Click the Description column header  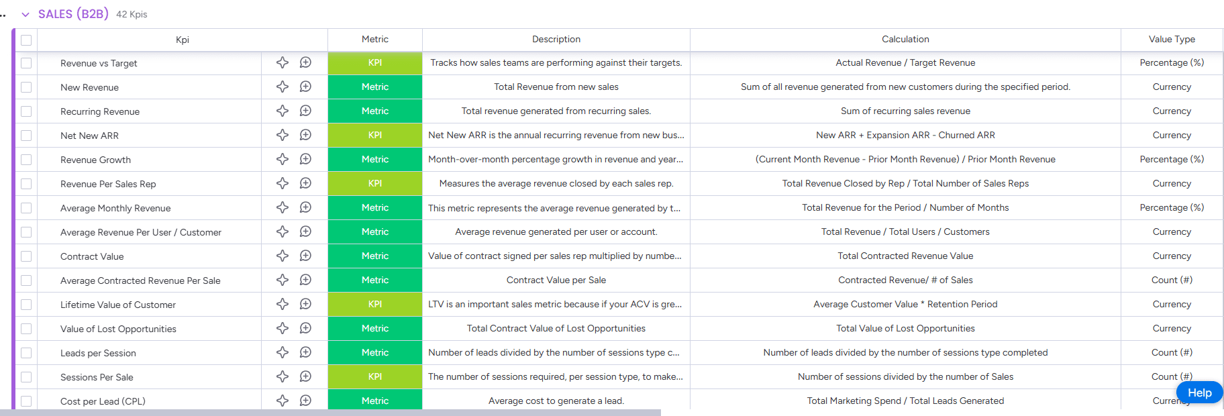coord(556,40)
